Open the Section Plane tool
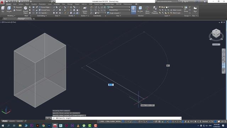The width and height of the screenshot is (227, 128). coord(85,10)
